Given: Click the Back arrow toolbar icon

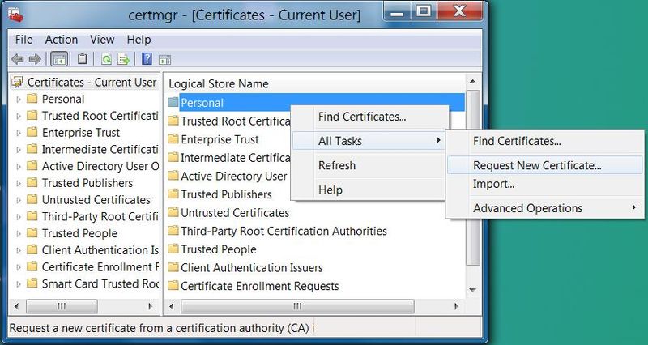Looking at the screenshot, I should (17, 59).
